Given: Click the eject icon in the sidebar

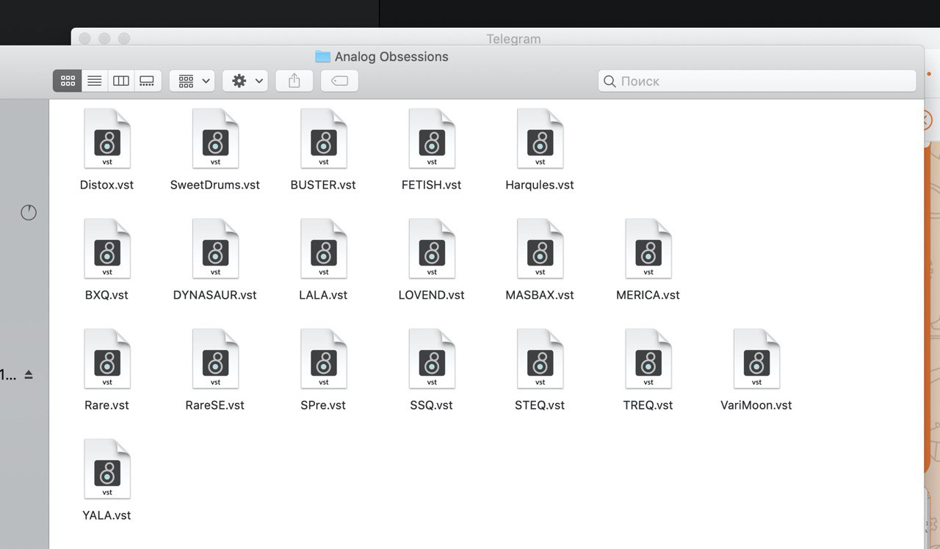Looking at the screenshot, I should point(29,375).
